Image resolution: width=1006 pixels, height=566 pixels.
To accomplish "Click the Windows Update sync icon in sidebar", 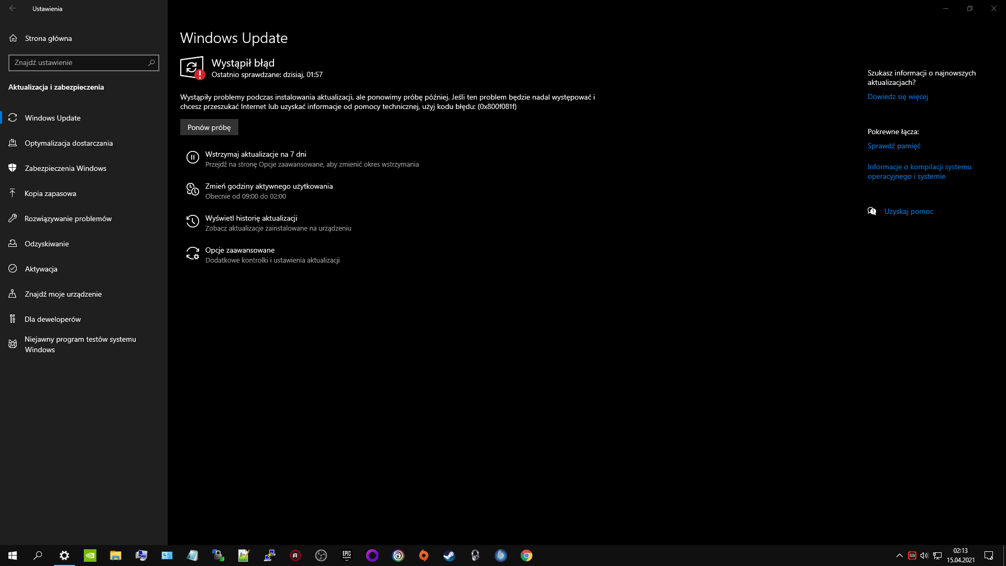I will coord(13,118).
